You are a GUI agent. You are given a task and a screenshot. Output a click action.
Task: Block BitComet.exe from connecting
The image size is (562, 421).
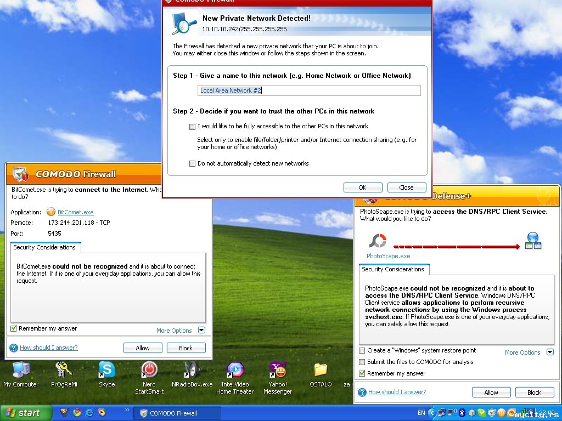click(x=186, y=348)
